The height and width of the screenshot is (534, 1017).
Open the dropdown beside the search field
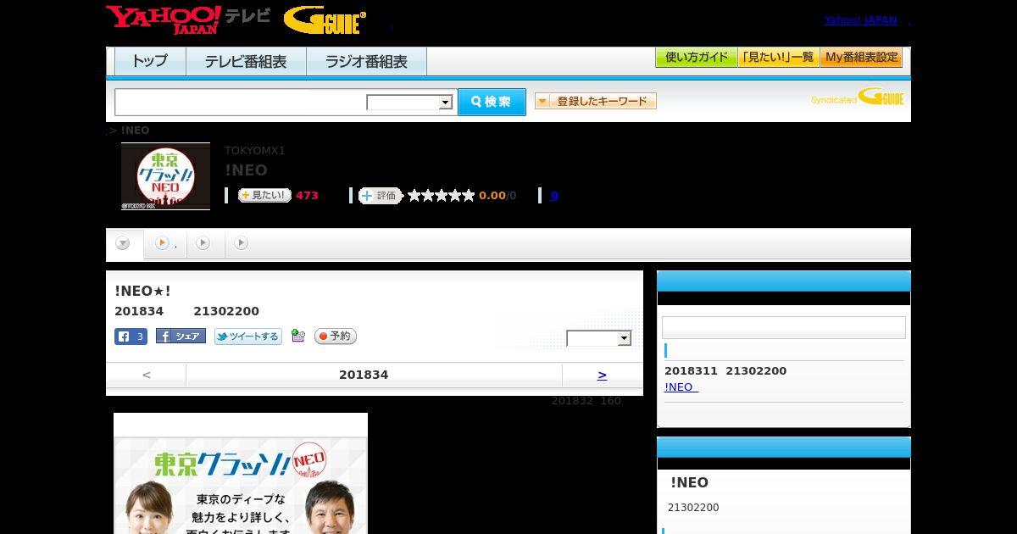coord(409,103)
